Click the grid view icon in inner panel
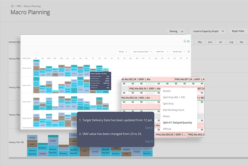 click(185, 41)
